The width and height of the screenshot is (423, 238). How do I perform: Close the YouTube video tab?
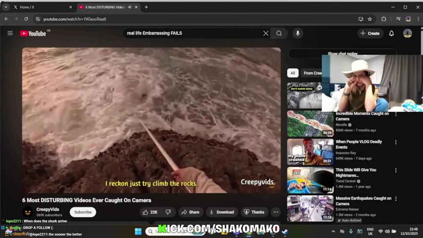click(x=136, y=7)
